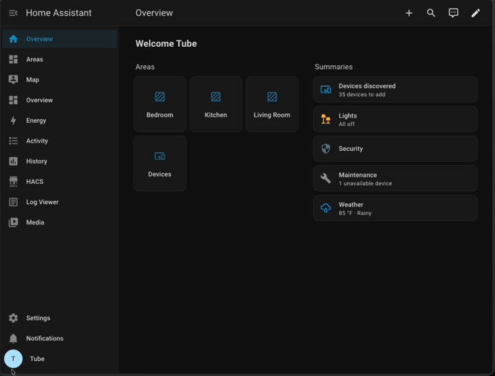Click the plus add icon in header
Image resolution: width=495 pixels, height=376 pixels.
409,13
